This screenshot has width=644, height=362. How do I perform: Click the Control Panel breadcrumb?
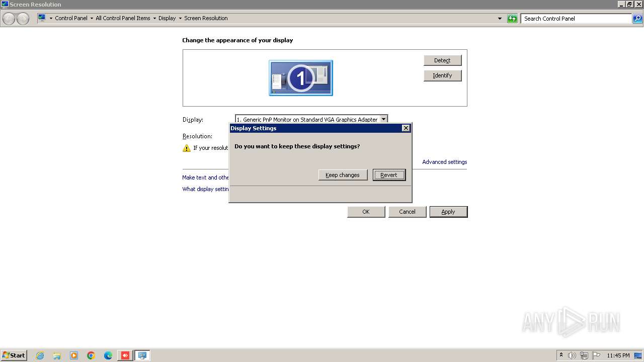coord(71,18)
